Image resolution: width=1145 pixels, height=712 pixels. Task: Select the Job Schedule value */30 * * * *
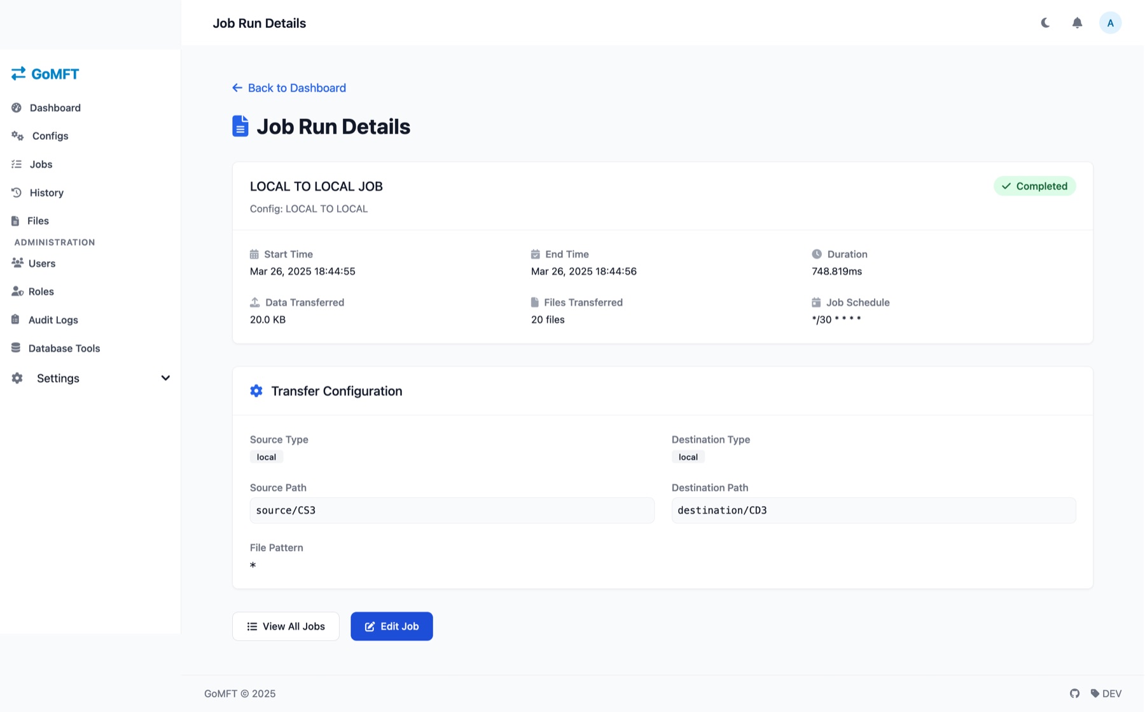tap(836, 320)
